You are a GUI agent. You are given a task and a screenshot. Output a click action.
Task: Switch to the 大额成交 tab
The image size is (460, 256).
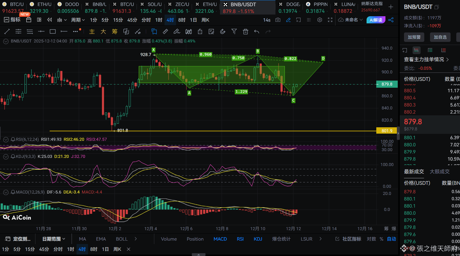[439, 171]
